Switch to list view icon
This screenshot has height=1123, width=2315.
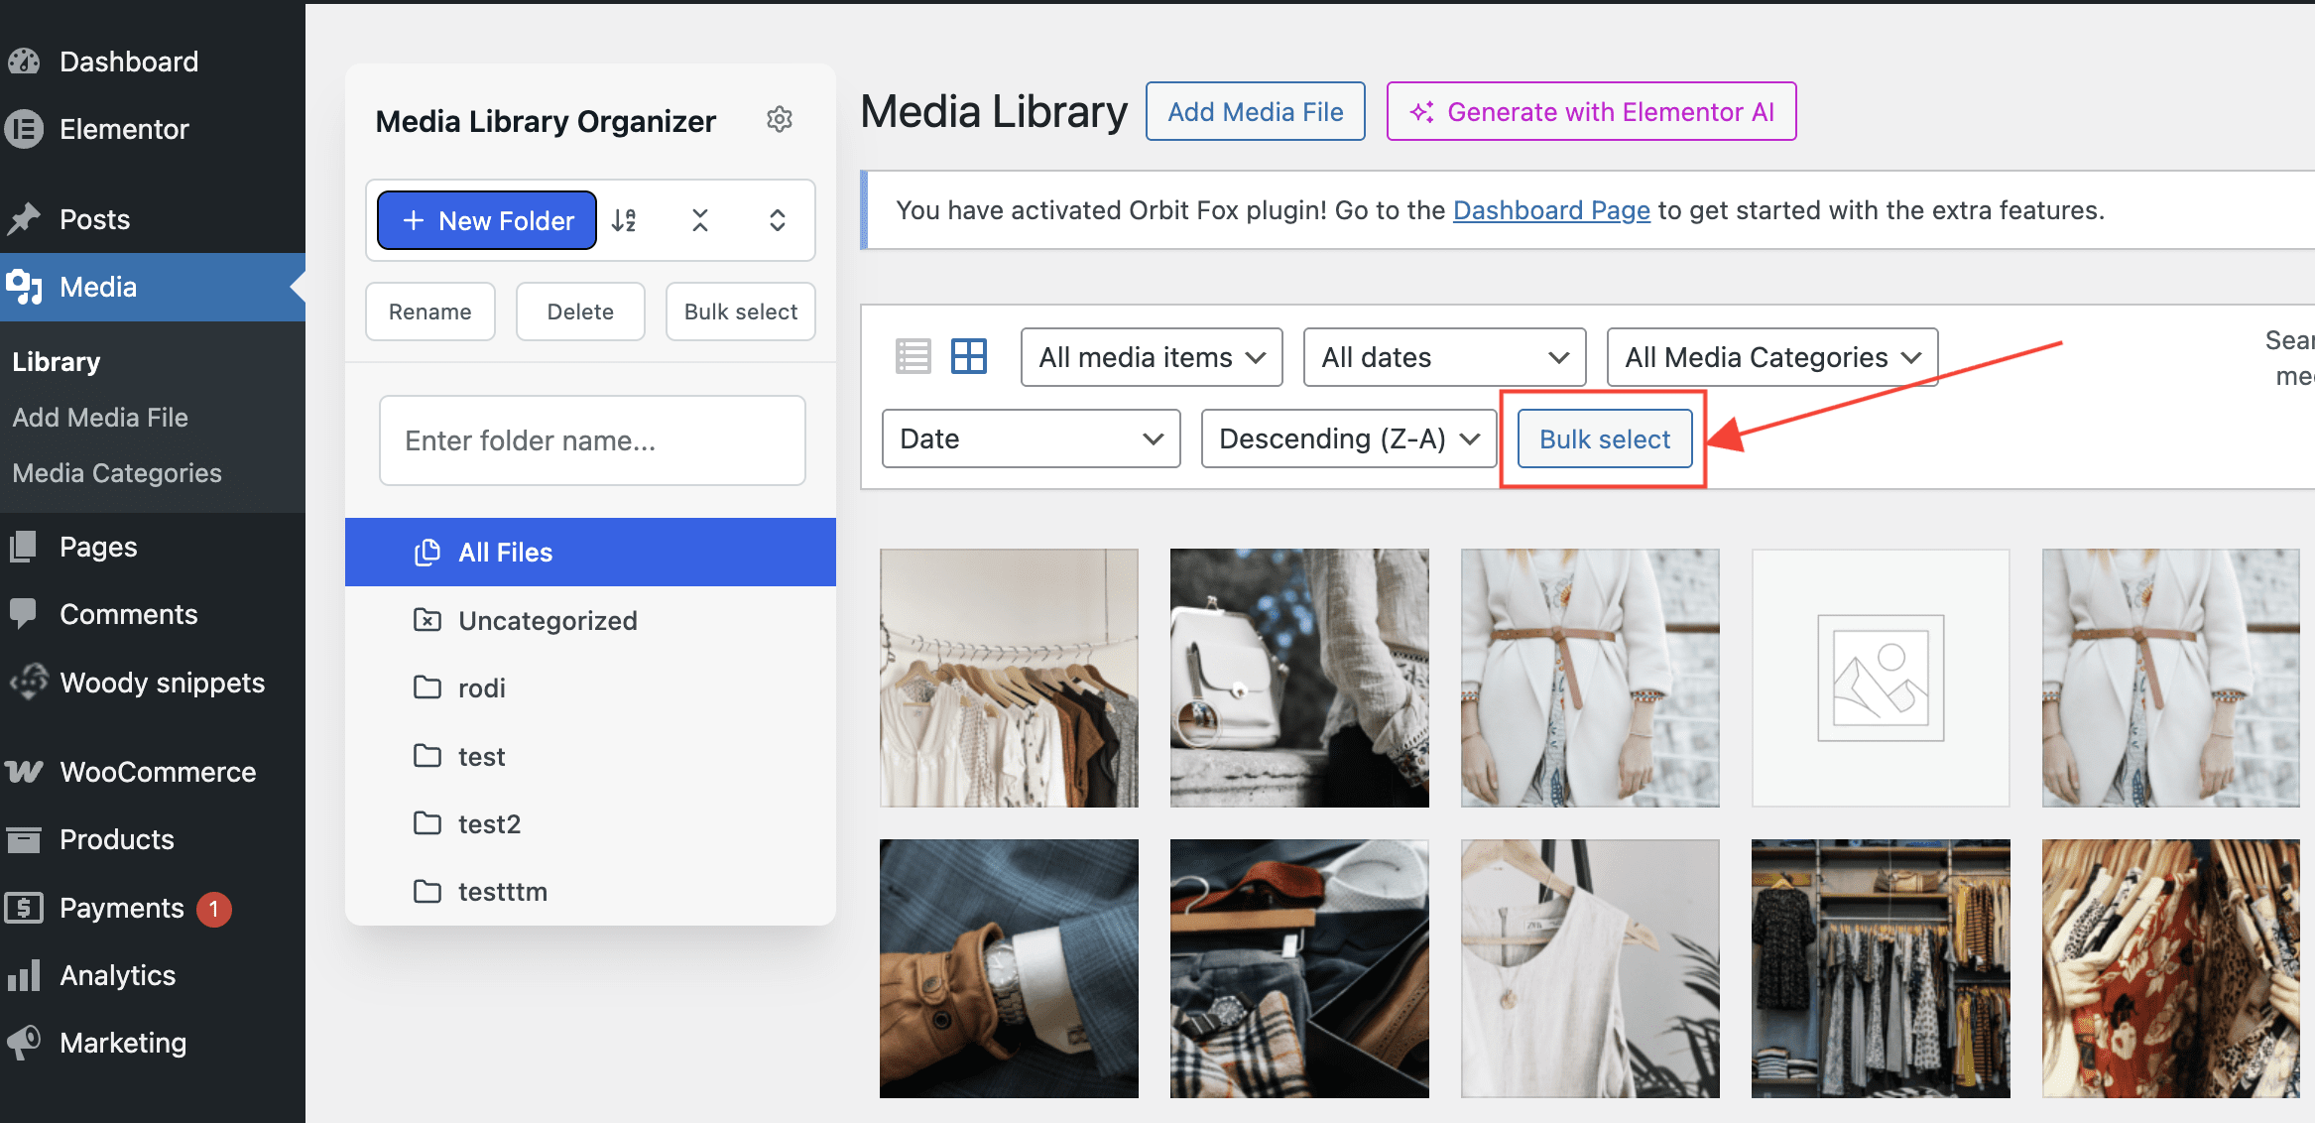point(913,356)
